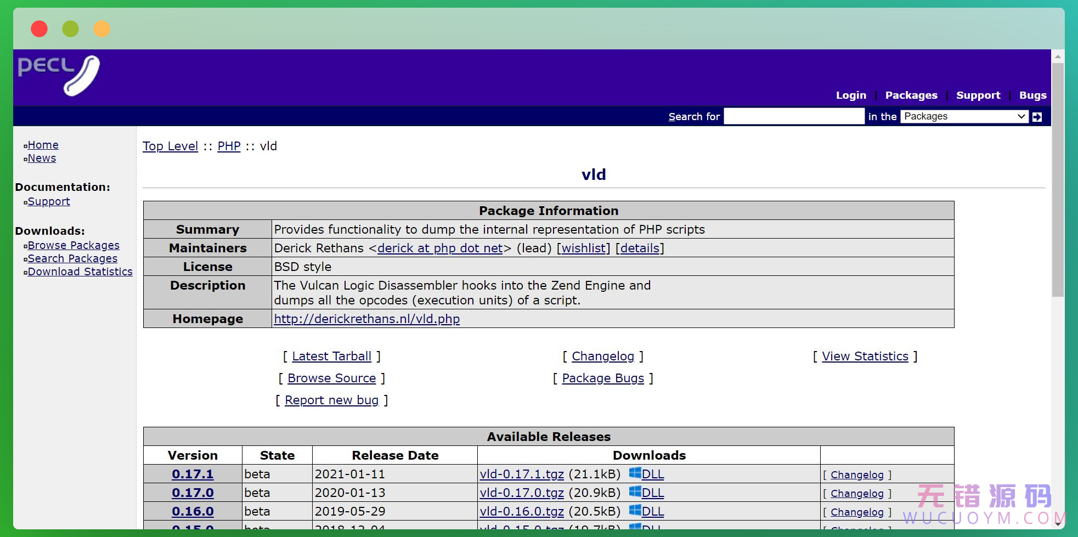Open Bugs in top navigation

click(x=1032, y=95)
